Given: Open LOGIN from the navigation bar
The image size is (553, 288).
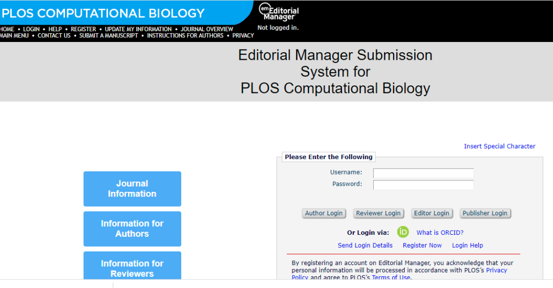Looking at the screenshot, I should pos(31,29).
